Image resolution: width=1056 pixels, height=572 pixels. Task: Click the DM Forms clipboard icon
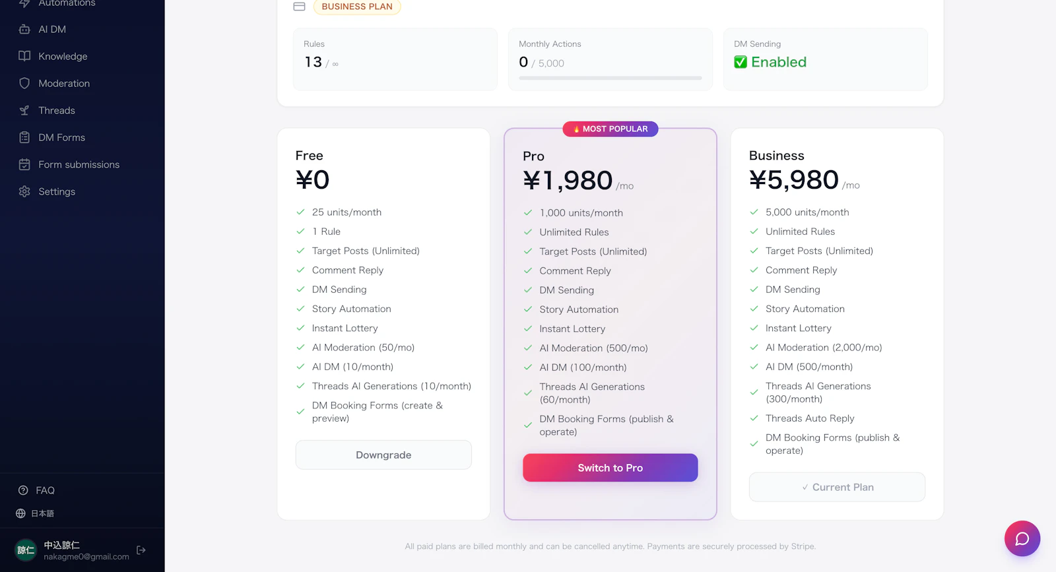(x=24, y=137)
